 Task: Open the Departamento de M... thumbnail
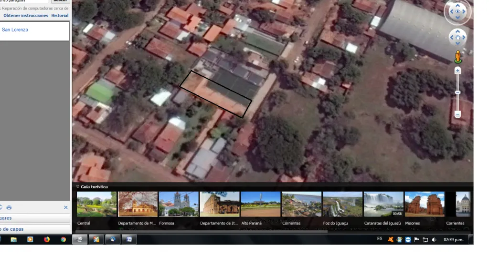pyautogui.click(x=138, y=204)
